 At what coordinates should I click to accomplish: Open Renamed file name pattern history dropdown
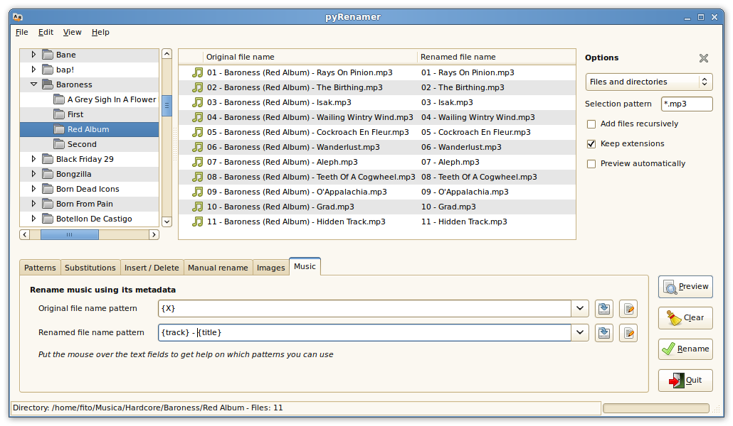click(x=580, y=333)
